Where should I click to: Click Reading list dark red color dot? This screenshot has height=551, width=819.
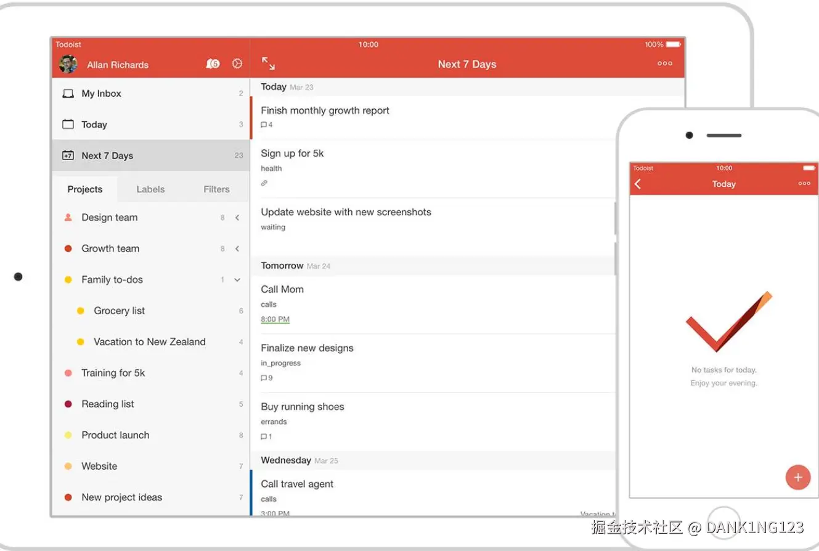(68, 404)
